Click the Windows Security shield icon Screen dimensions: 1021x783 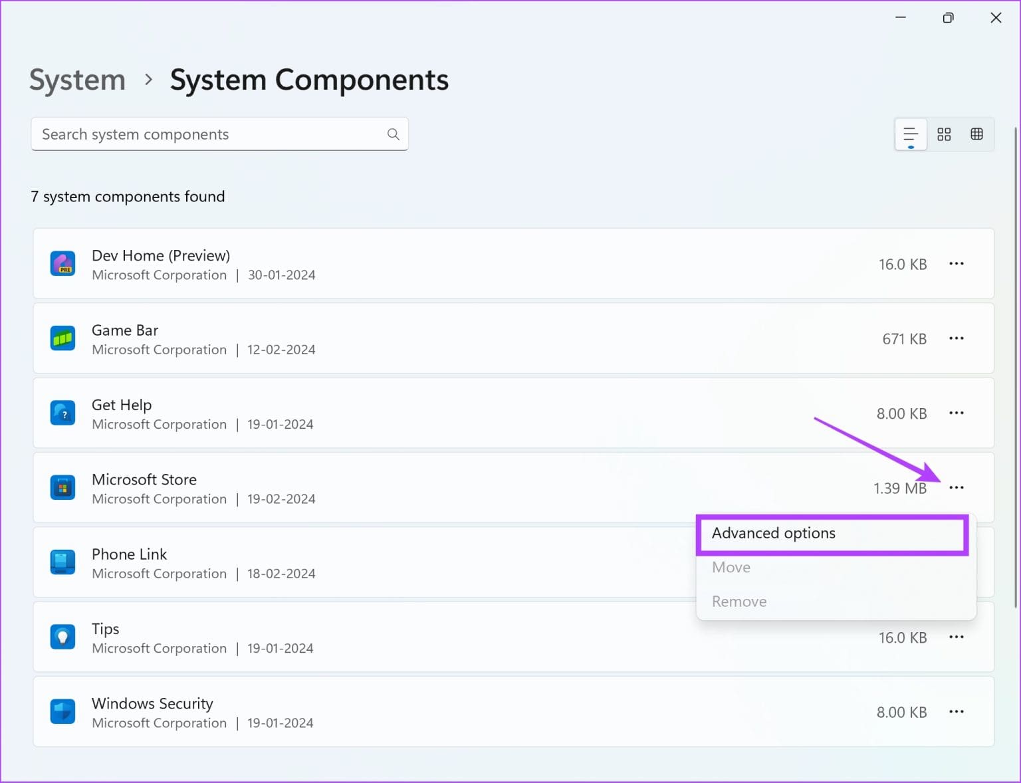[x=62, y=712]
